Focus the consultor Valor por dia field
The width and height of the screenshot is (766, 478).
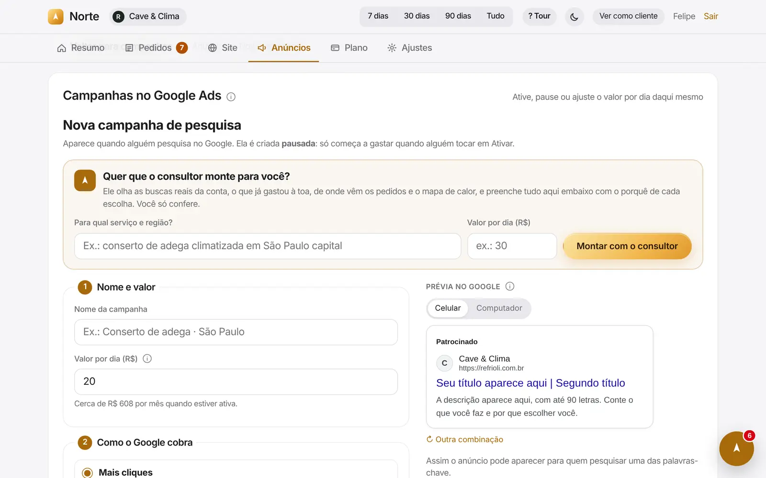(x=512, y=246)
